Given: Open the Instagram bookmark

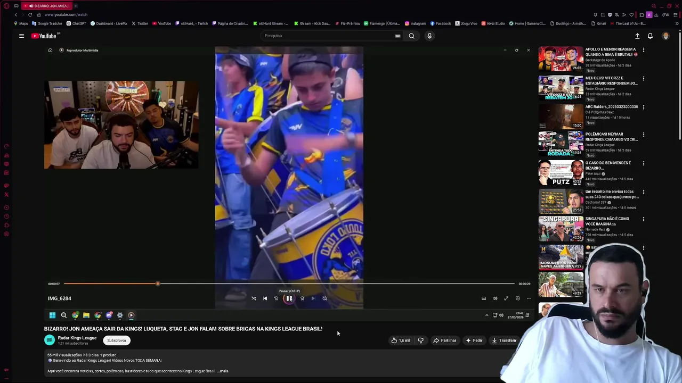Looking at the screenshot, I should point(416,23).
